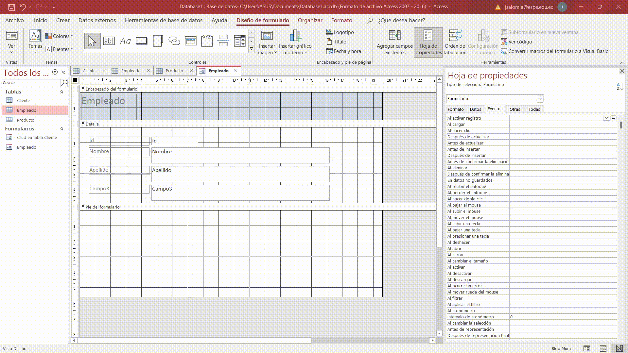
Task: Open dropdown for Al activar registro property
Action: pyautogui.click(x=606, y=118)
